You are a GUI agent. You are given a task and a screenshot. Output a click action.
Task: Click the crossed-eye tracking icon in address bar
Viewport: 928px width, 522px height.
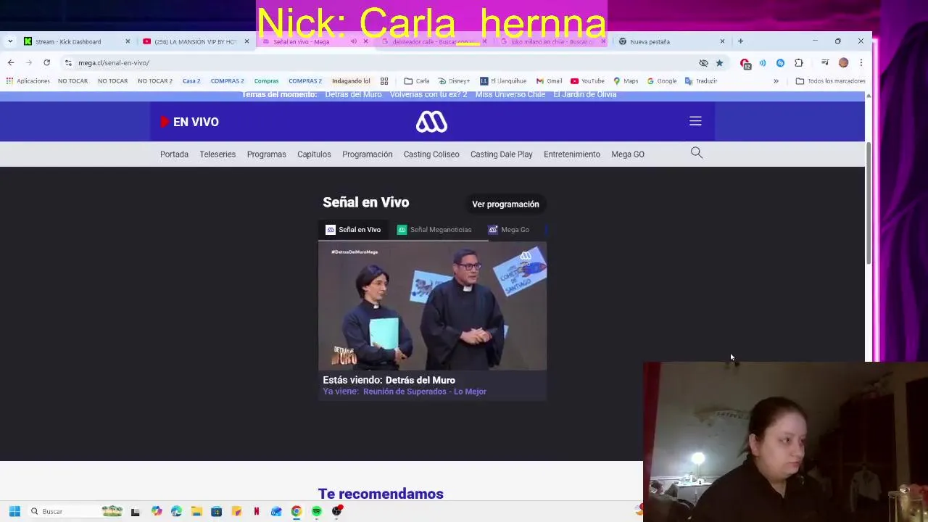point(703,62)
